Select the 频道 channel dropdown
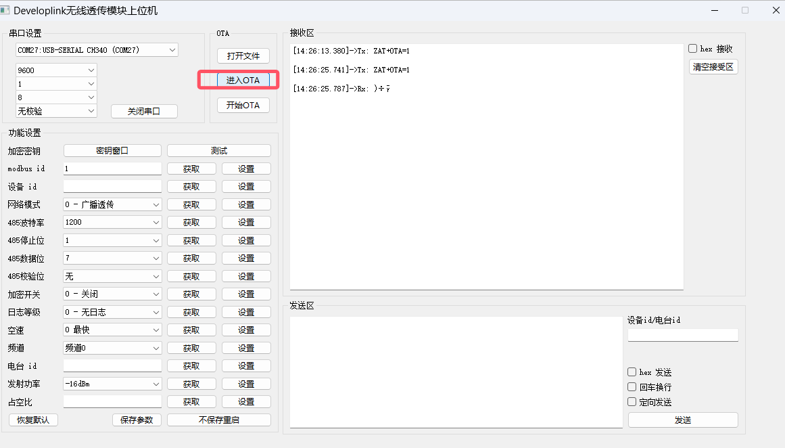The image size is (785, 448). coord(112,348)
